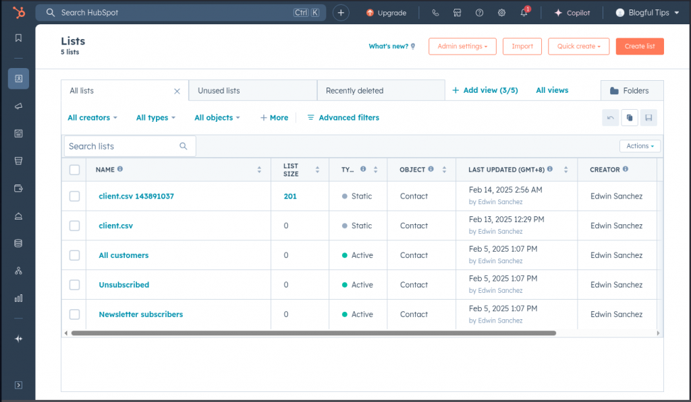Image resolution: width=691 pixels, height=402 pixels.
Task: Open the All objects filter dropdown
Action: [x=217, y=117]
